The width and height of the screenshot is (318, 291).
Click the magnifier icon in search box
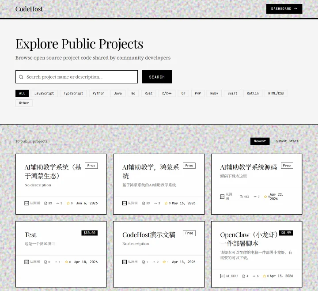(21, 77)
